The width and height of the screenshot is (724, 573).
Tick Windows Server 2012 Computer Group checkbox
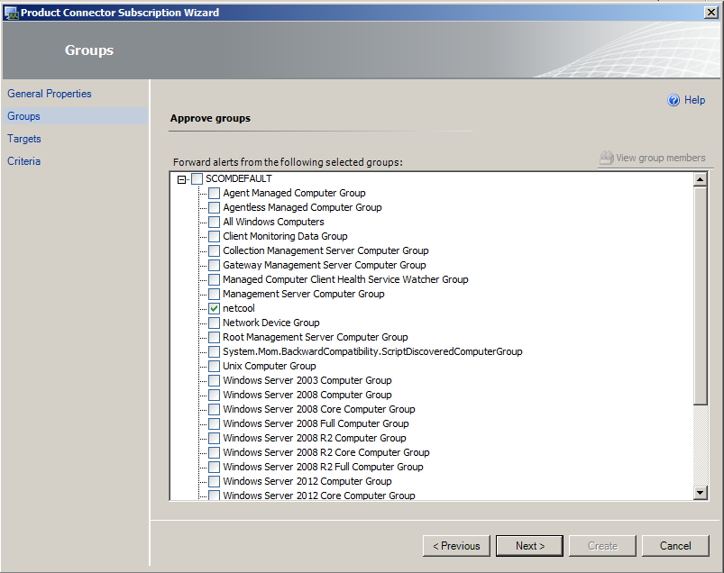[214, 481]
